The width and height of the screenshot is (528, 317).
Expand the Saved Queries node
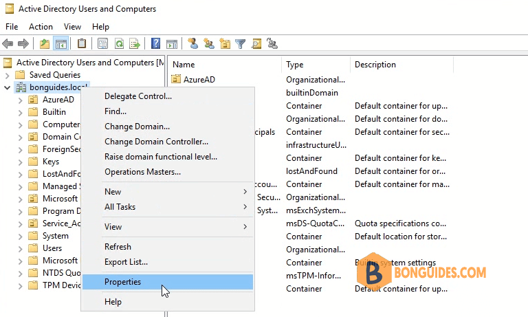[x=8, y=75]
